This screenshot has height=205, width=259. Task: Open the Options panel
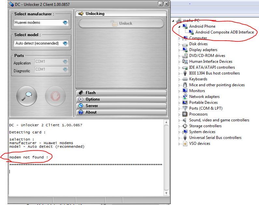(121, 99)
